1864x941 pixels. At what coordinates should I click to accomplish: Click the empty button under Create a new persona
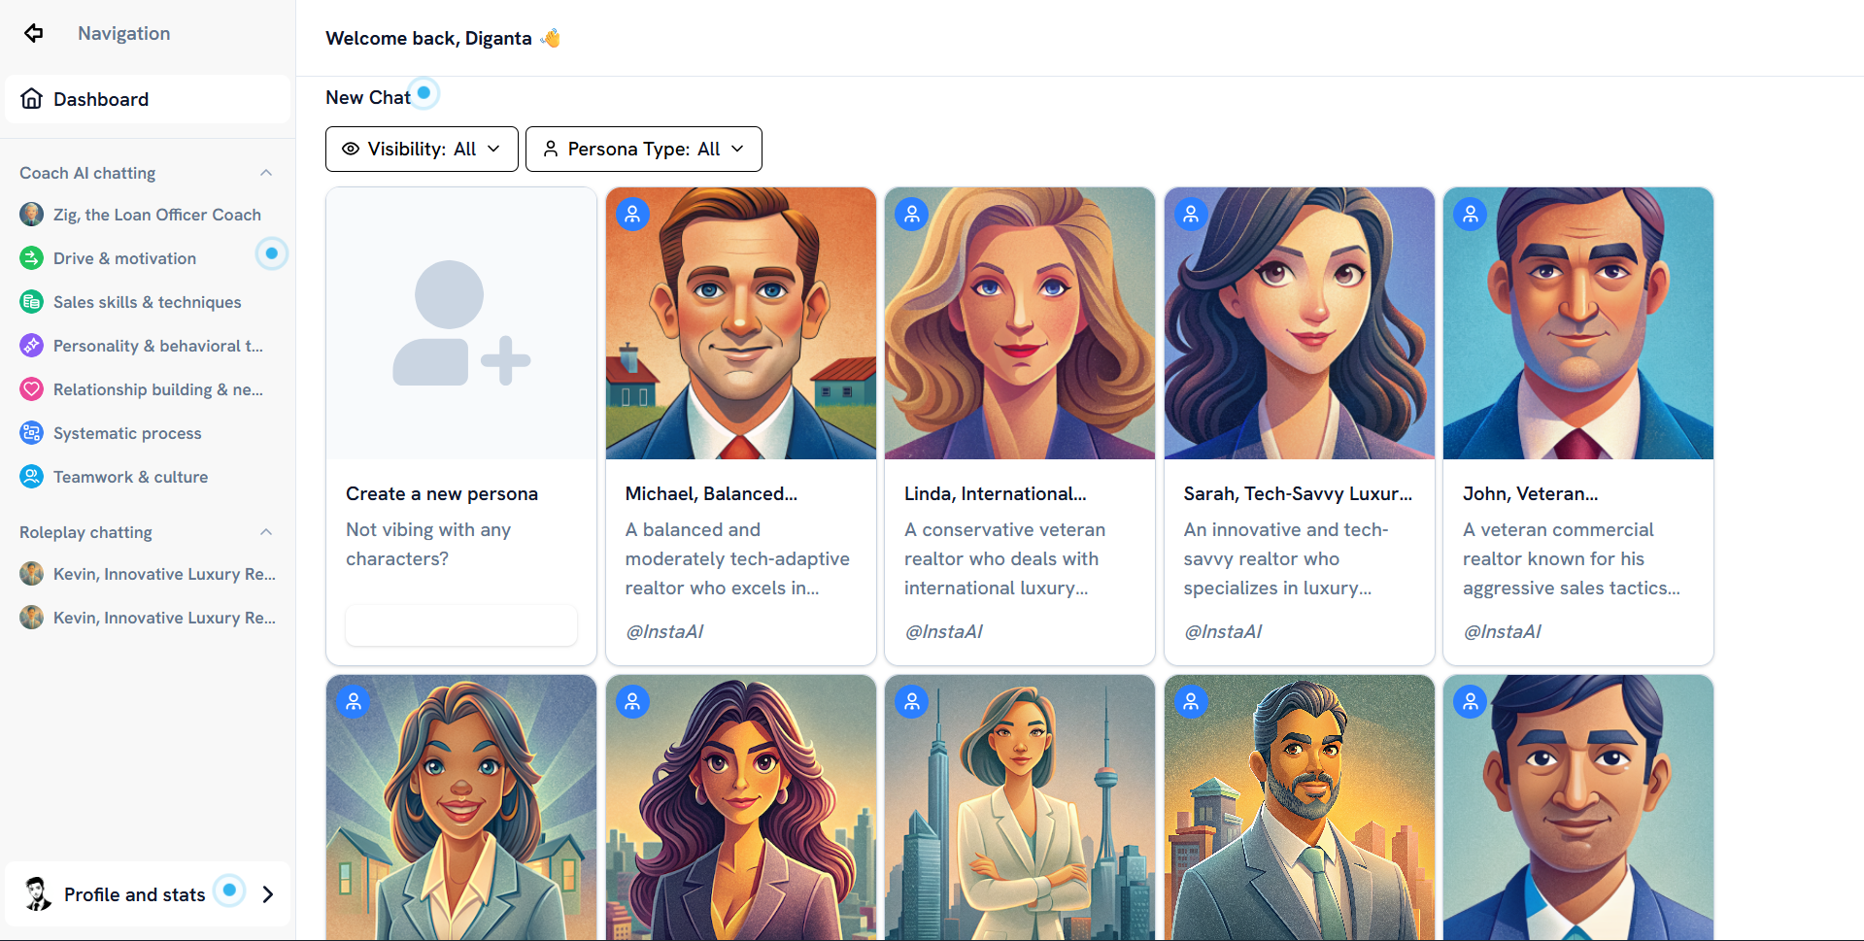pos(460,625)
